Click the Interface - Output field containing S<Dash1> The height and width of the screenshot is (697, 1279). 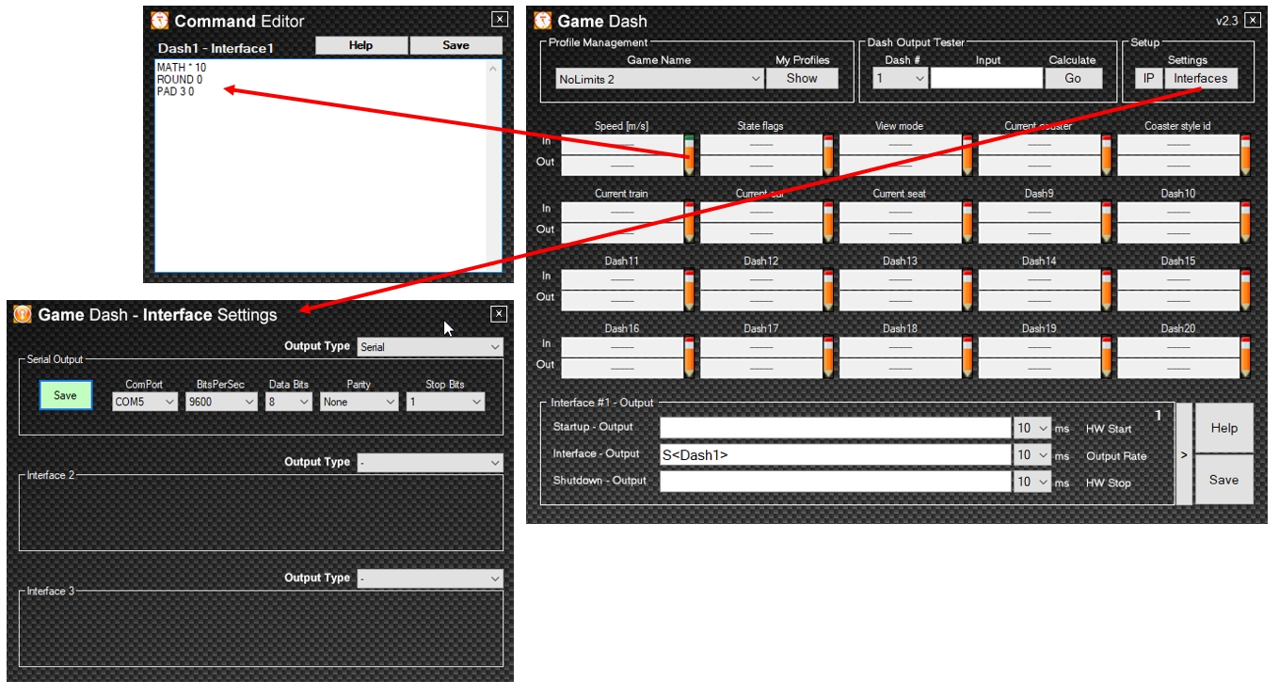(836, 455)
